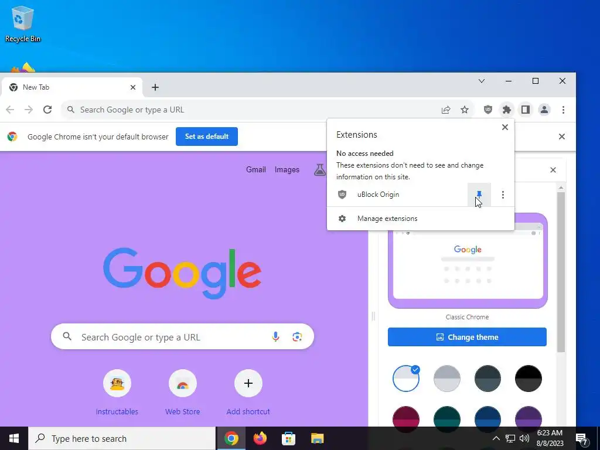The height and width of the screenshot is (450, 600).
Task: Open Manage extensions
Action: coord(421,219)
